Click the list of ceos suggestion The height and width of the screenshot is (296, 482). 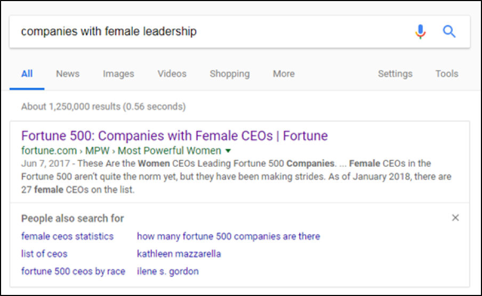click(44, 253)
